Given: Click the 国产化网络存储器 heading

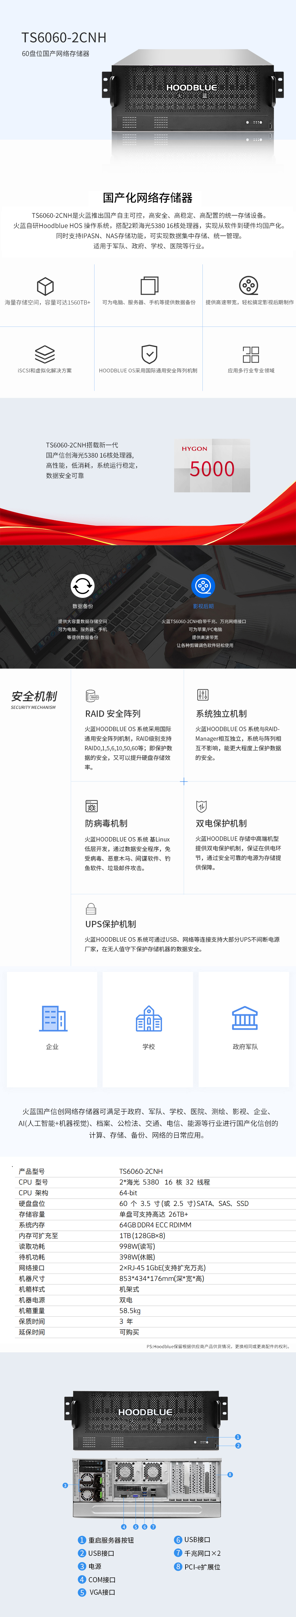Looking at the screenshot, I should tap(148, 198).
